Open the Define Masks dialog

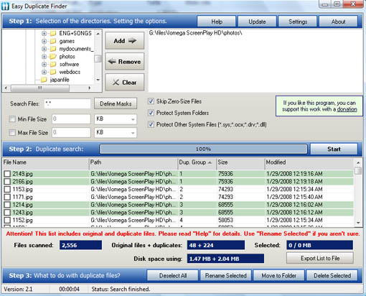(116, 103)
